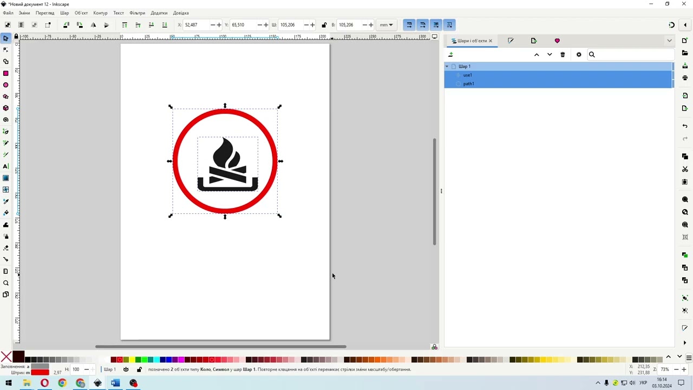The height and width of the screenshot is (390, 693).
Task: Click the Print icon in right toolbar
Action: coord(685,78)
